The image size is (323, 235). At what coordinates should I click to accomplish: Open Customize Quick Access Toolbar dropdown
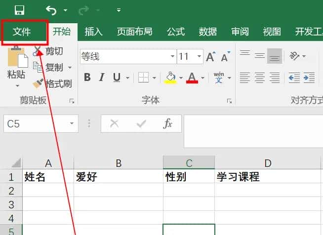point(119,10)
